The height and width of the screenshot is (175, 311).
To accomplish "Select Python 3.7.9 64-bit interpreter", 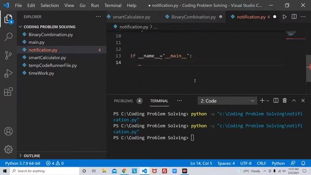I will point(23,163).
